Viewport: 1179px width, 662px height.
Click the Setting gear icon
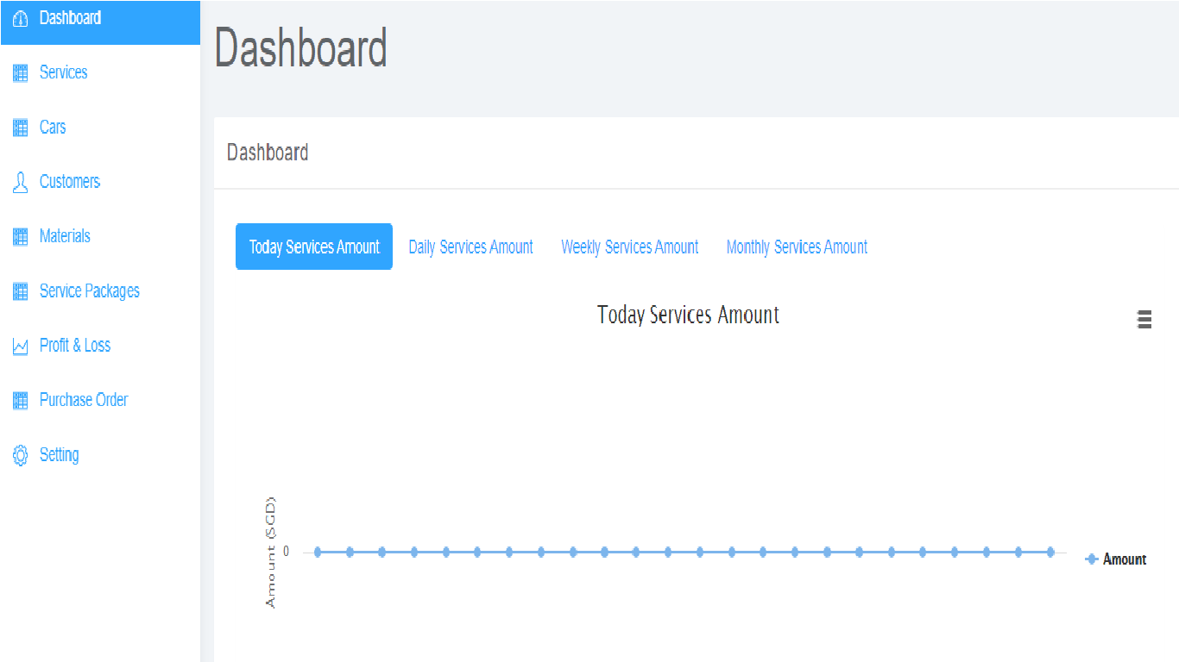point(21,456)
